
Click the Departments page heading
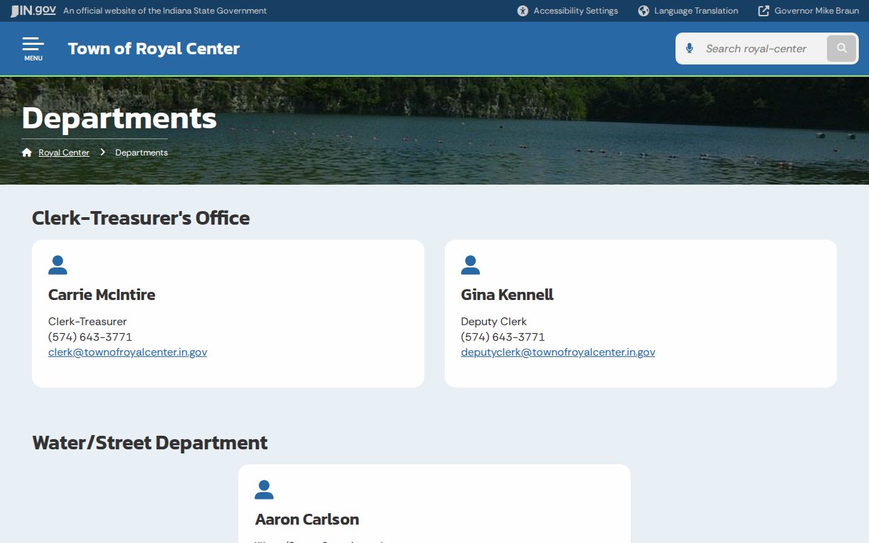pyautogui.click(x=119, y=118)
